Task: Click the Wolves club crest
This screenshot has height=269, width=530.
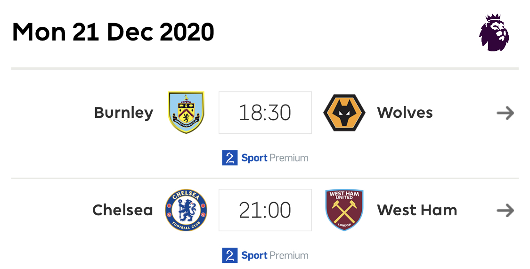Action: click(344, 113)
